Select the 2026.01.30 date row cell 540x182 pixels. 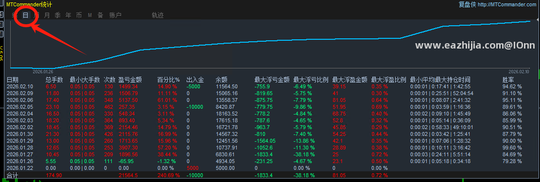20,134
